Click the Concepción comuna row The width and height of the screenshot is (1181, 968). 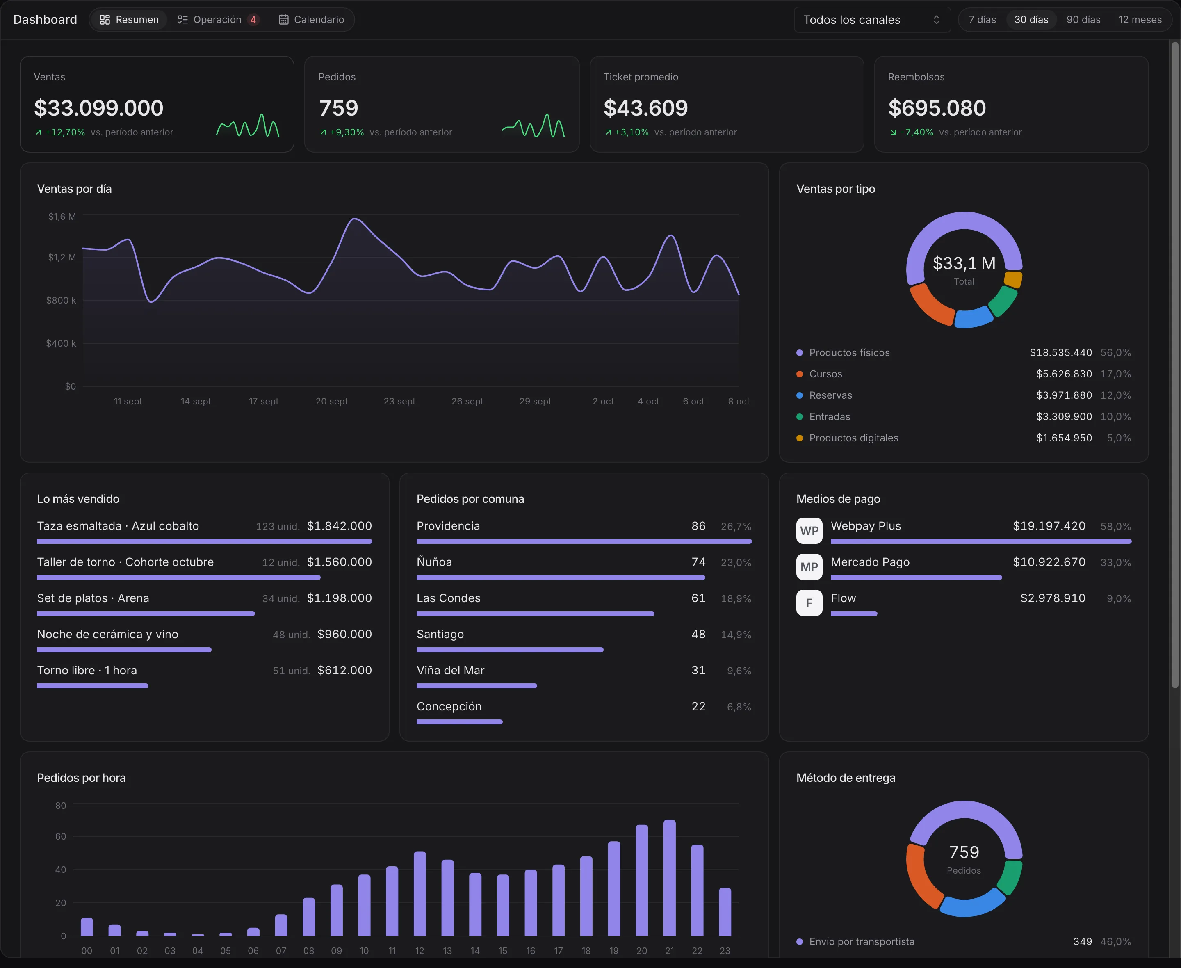click(584, 712)
